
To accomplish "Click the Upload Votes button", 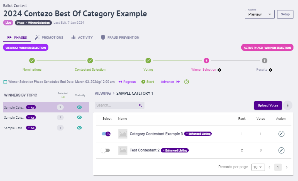I will [x=268, y=105].
